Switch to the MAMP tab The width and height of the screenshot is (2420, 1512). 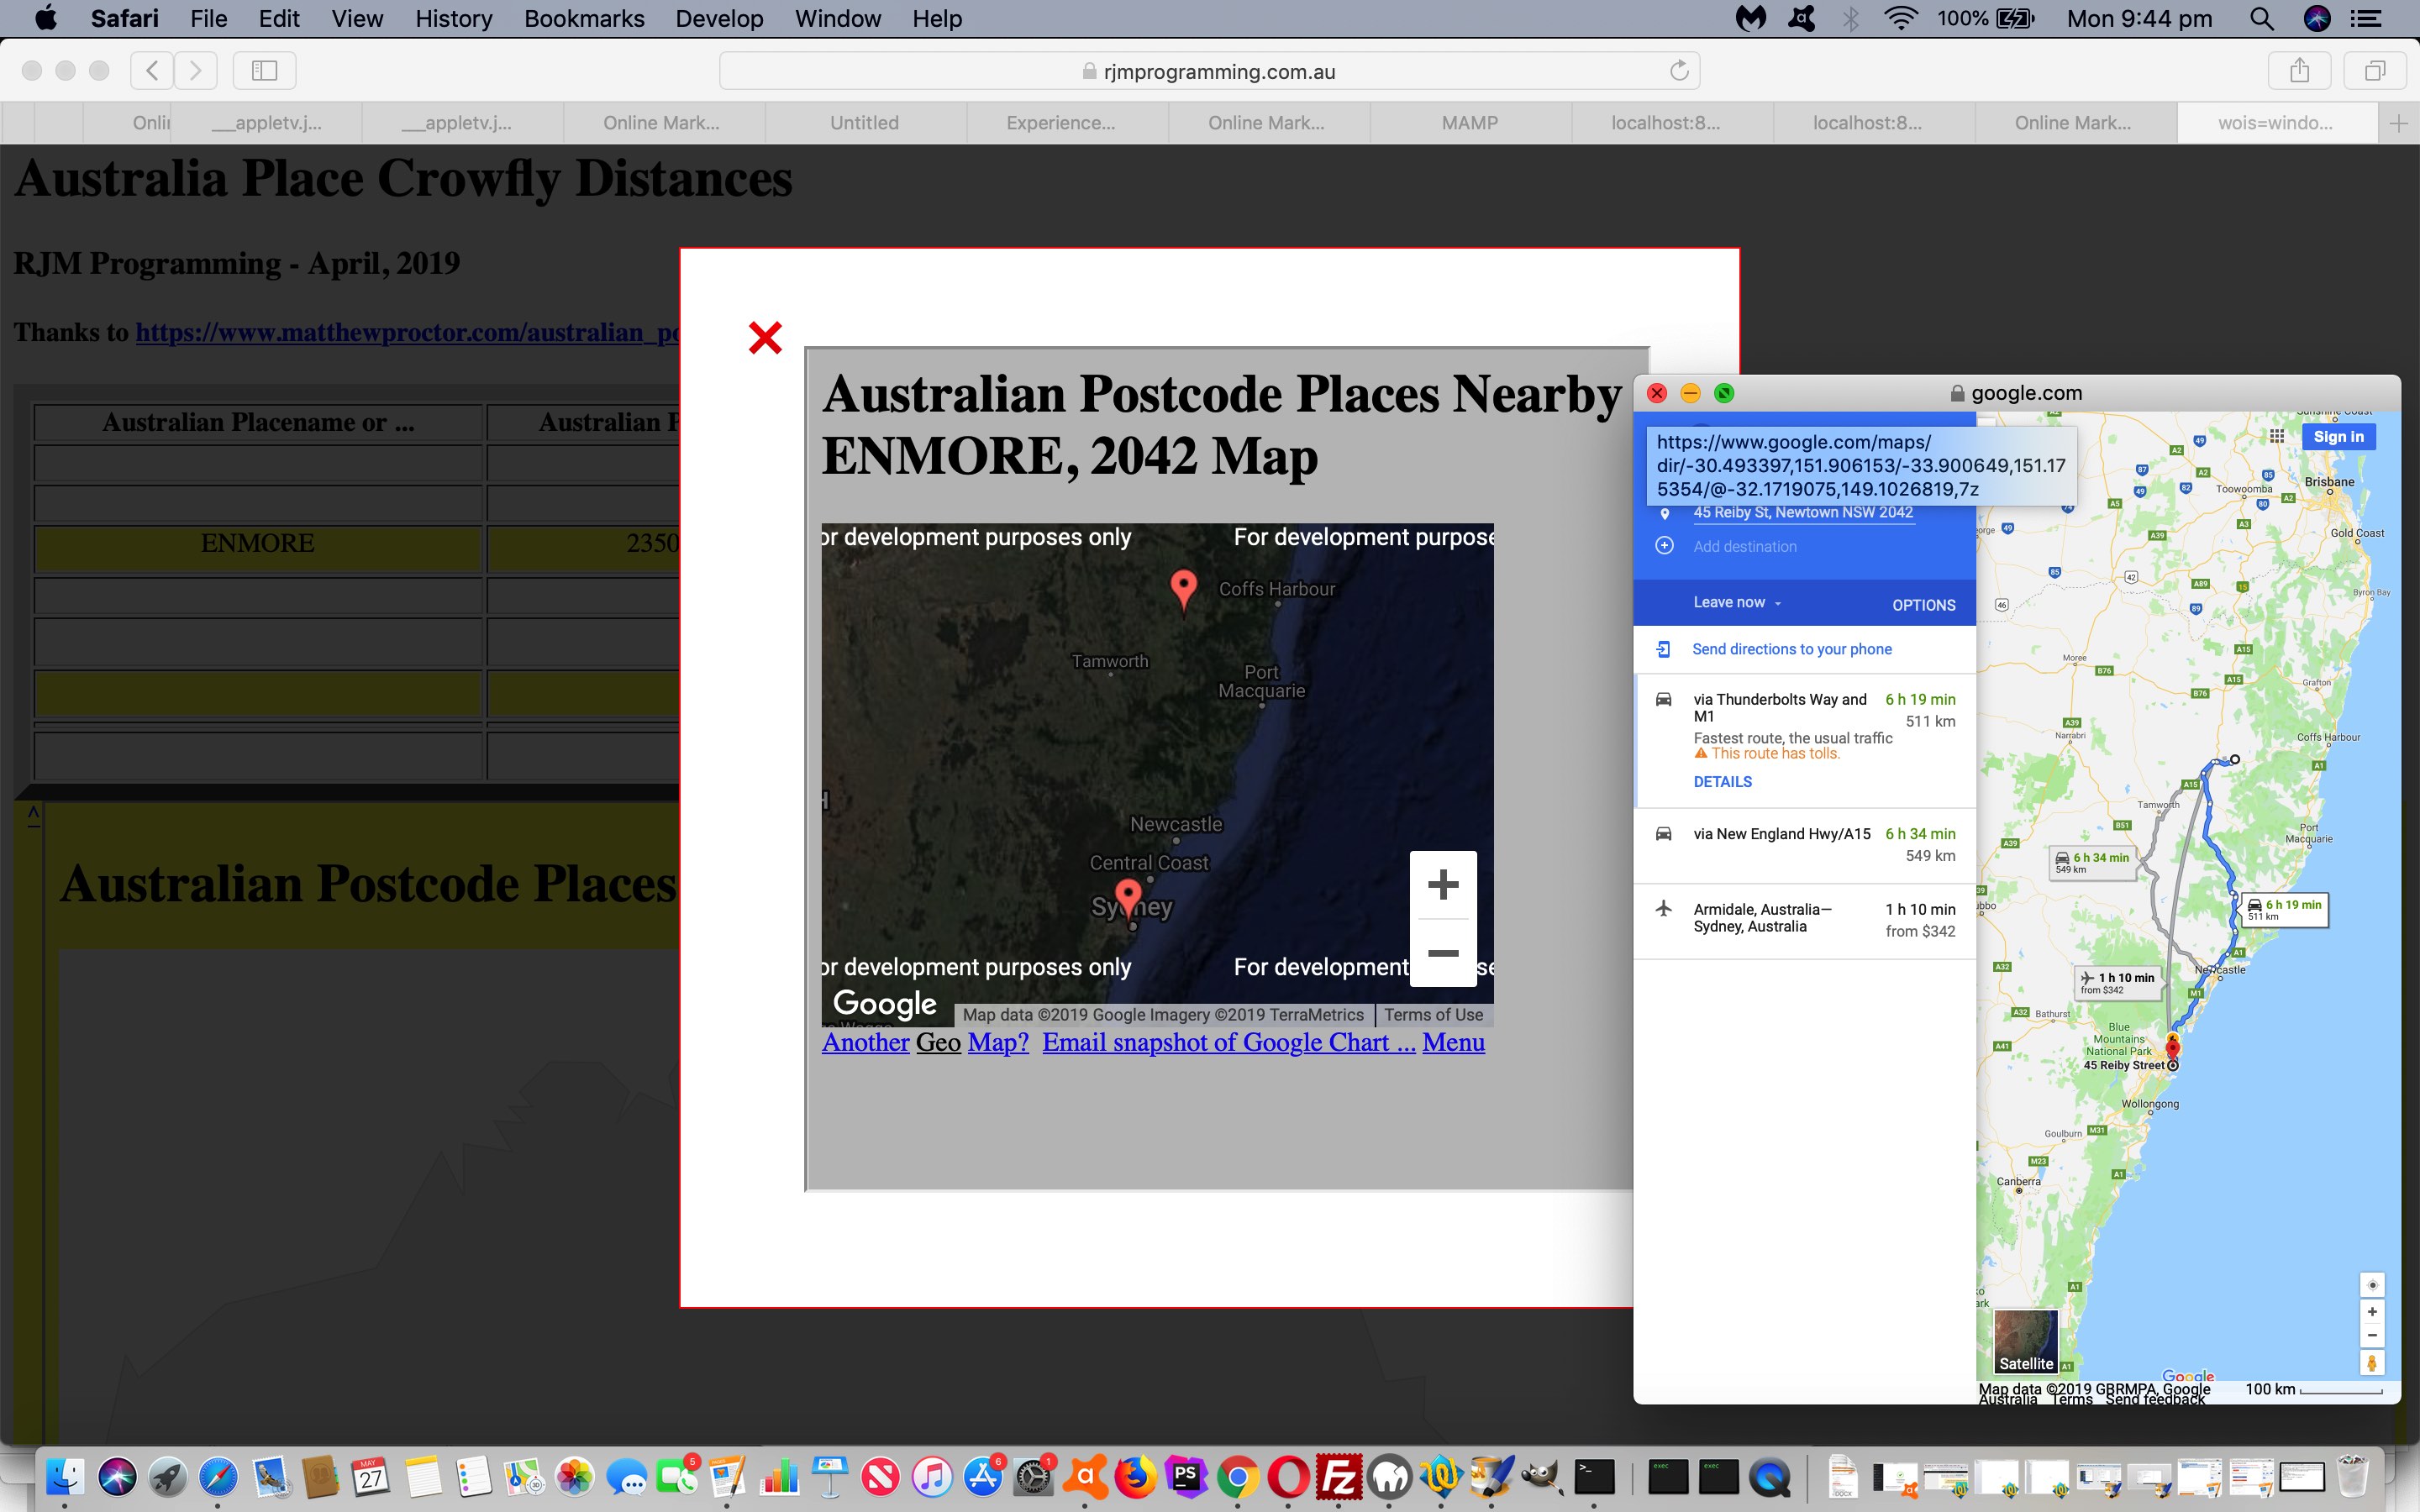coord(1469,123)
